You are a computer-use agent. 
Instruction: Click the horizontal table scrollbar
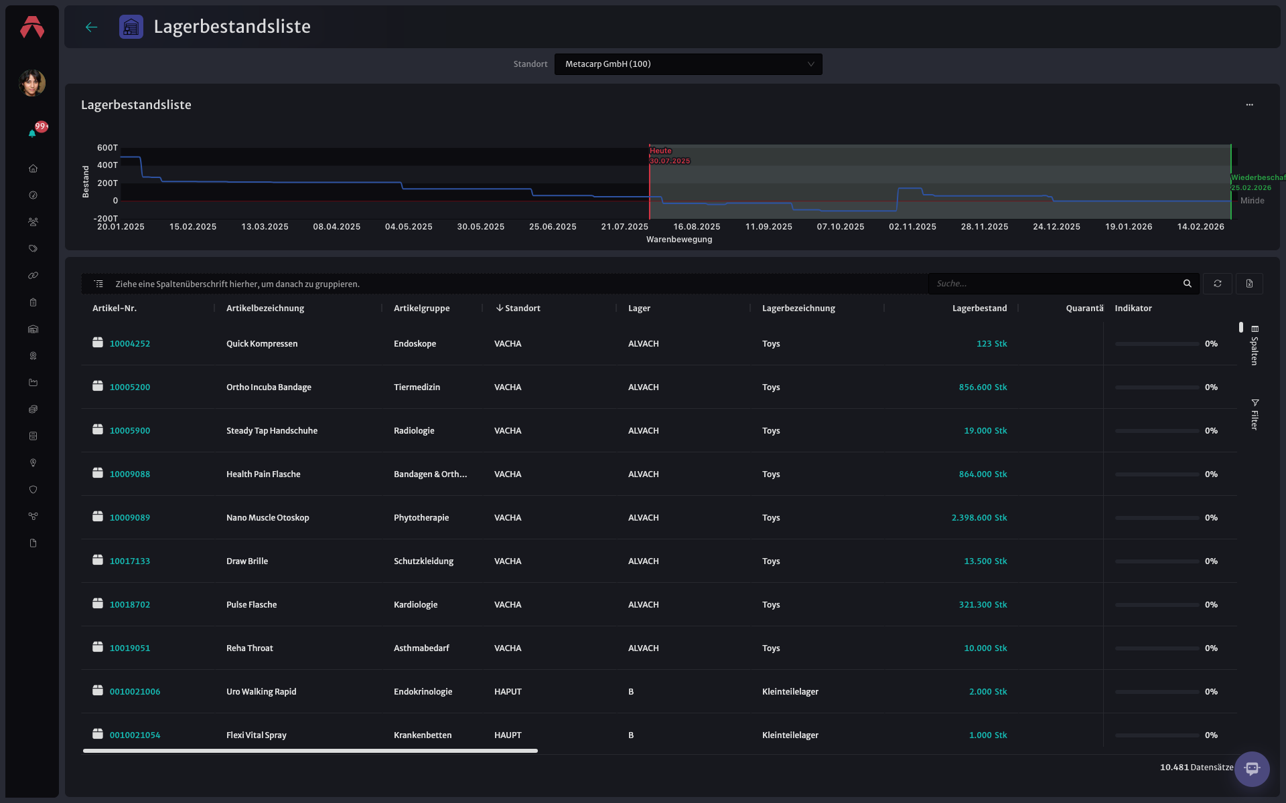coord(310,751)
